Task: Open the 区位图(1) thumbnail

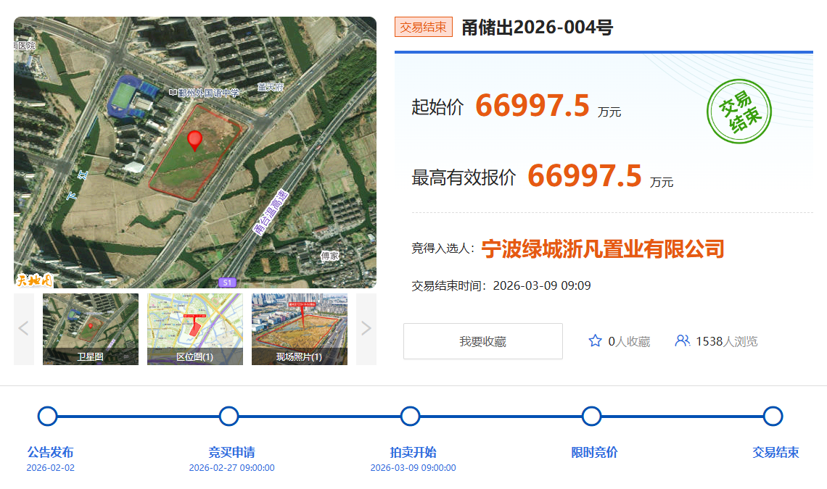Action: [x=195, y=329]
